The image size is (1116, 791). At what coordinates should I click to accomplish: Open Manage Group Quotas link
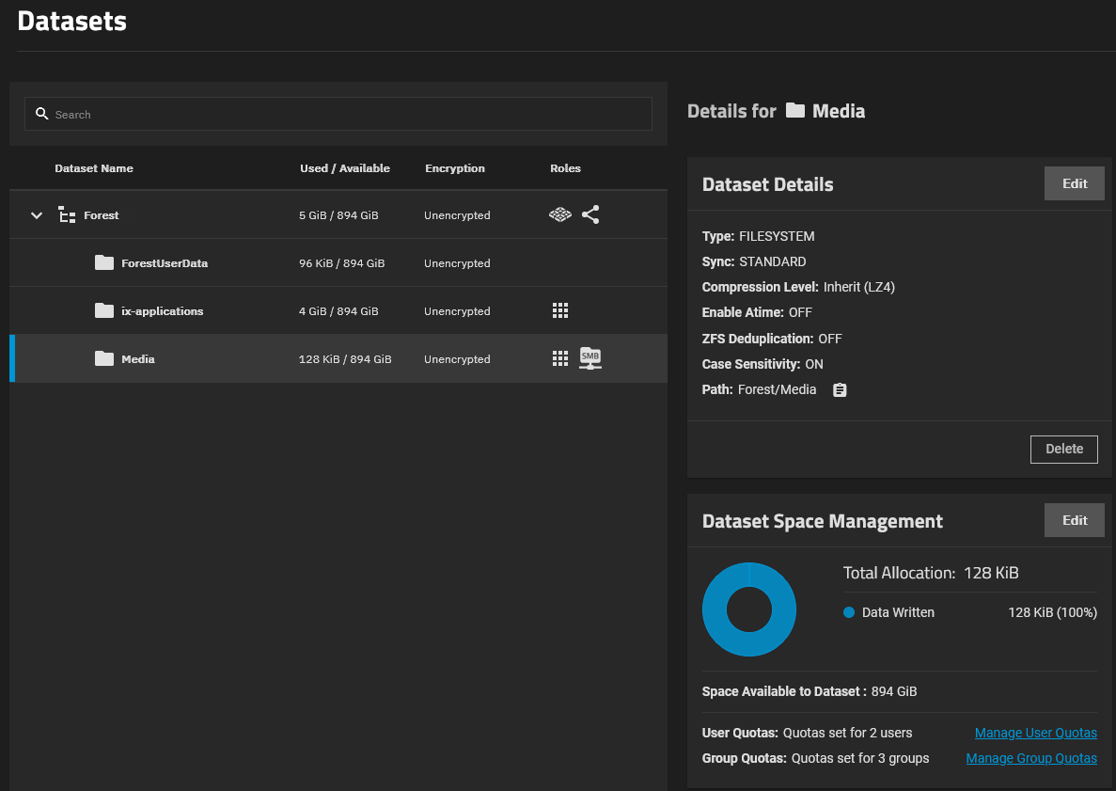coord(1030,758)
